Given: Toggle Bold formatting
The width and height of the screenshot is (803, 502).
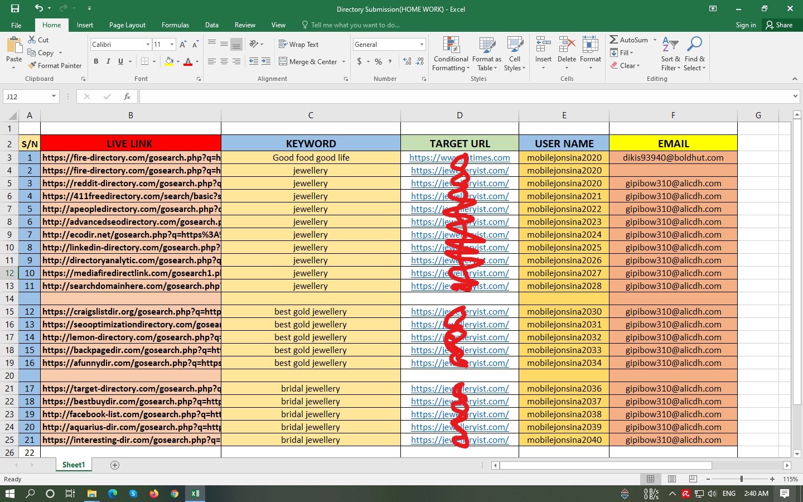Looking at the screenshot, I should pyautogui.click(x=96, y=61).
